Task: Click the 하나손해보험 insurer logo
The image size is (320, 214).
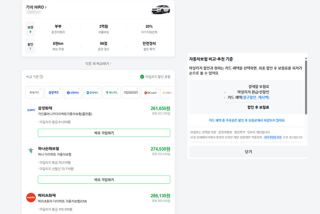Action: click(x=31, y=151)
